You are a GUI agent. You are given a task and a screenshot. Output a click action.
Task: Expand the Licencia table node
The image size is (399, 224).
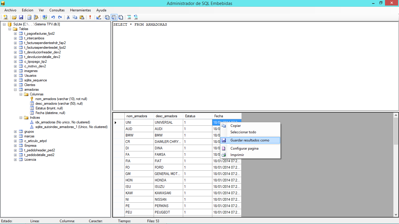15,160
